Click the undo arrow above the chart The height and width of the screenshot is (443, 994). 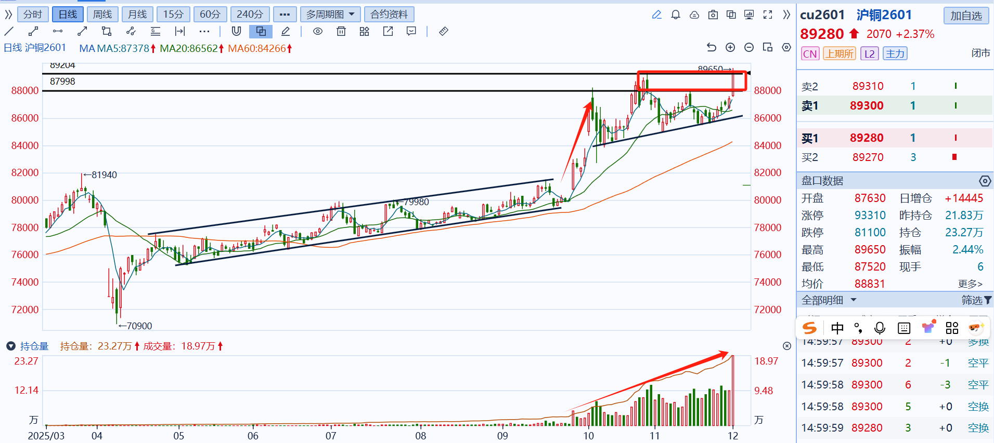[711, 48]
